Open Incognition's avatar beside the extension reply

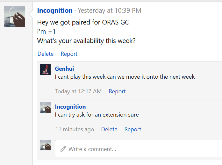tap(45, 107)
